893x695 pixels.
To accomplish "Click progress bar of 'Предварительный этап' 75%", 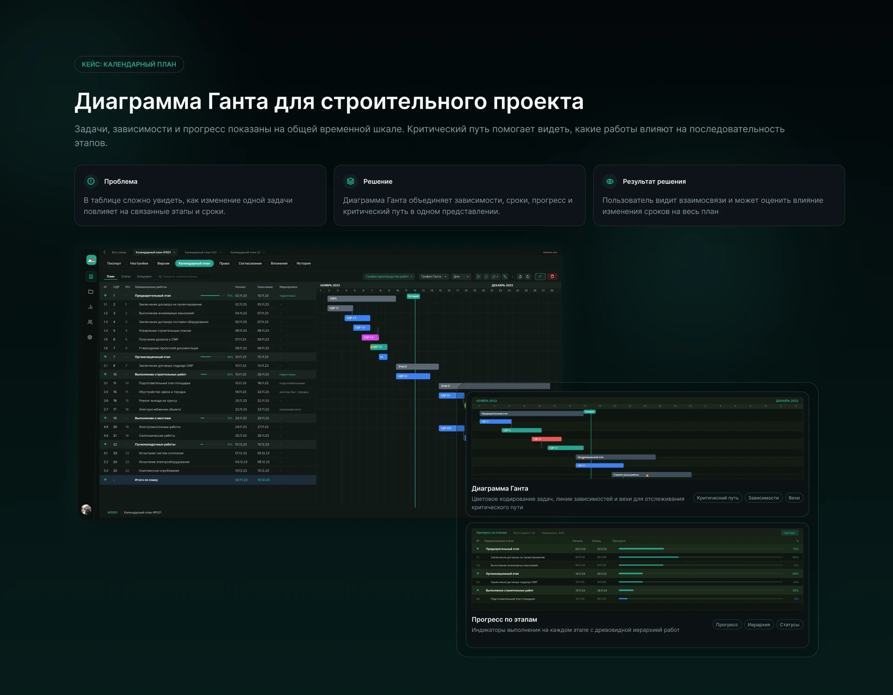I will point(213,295).
